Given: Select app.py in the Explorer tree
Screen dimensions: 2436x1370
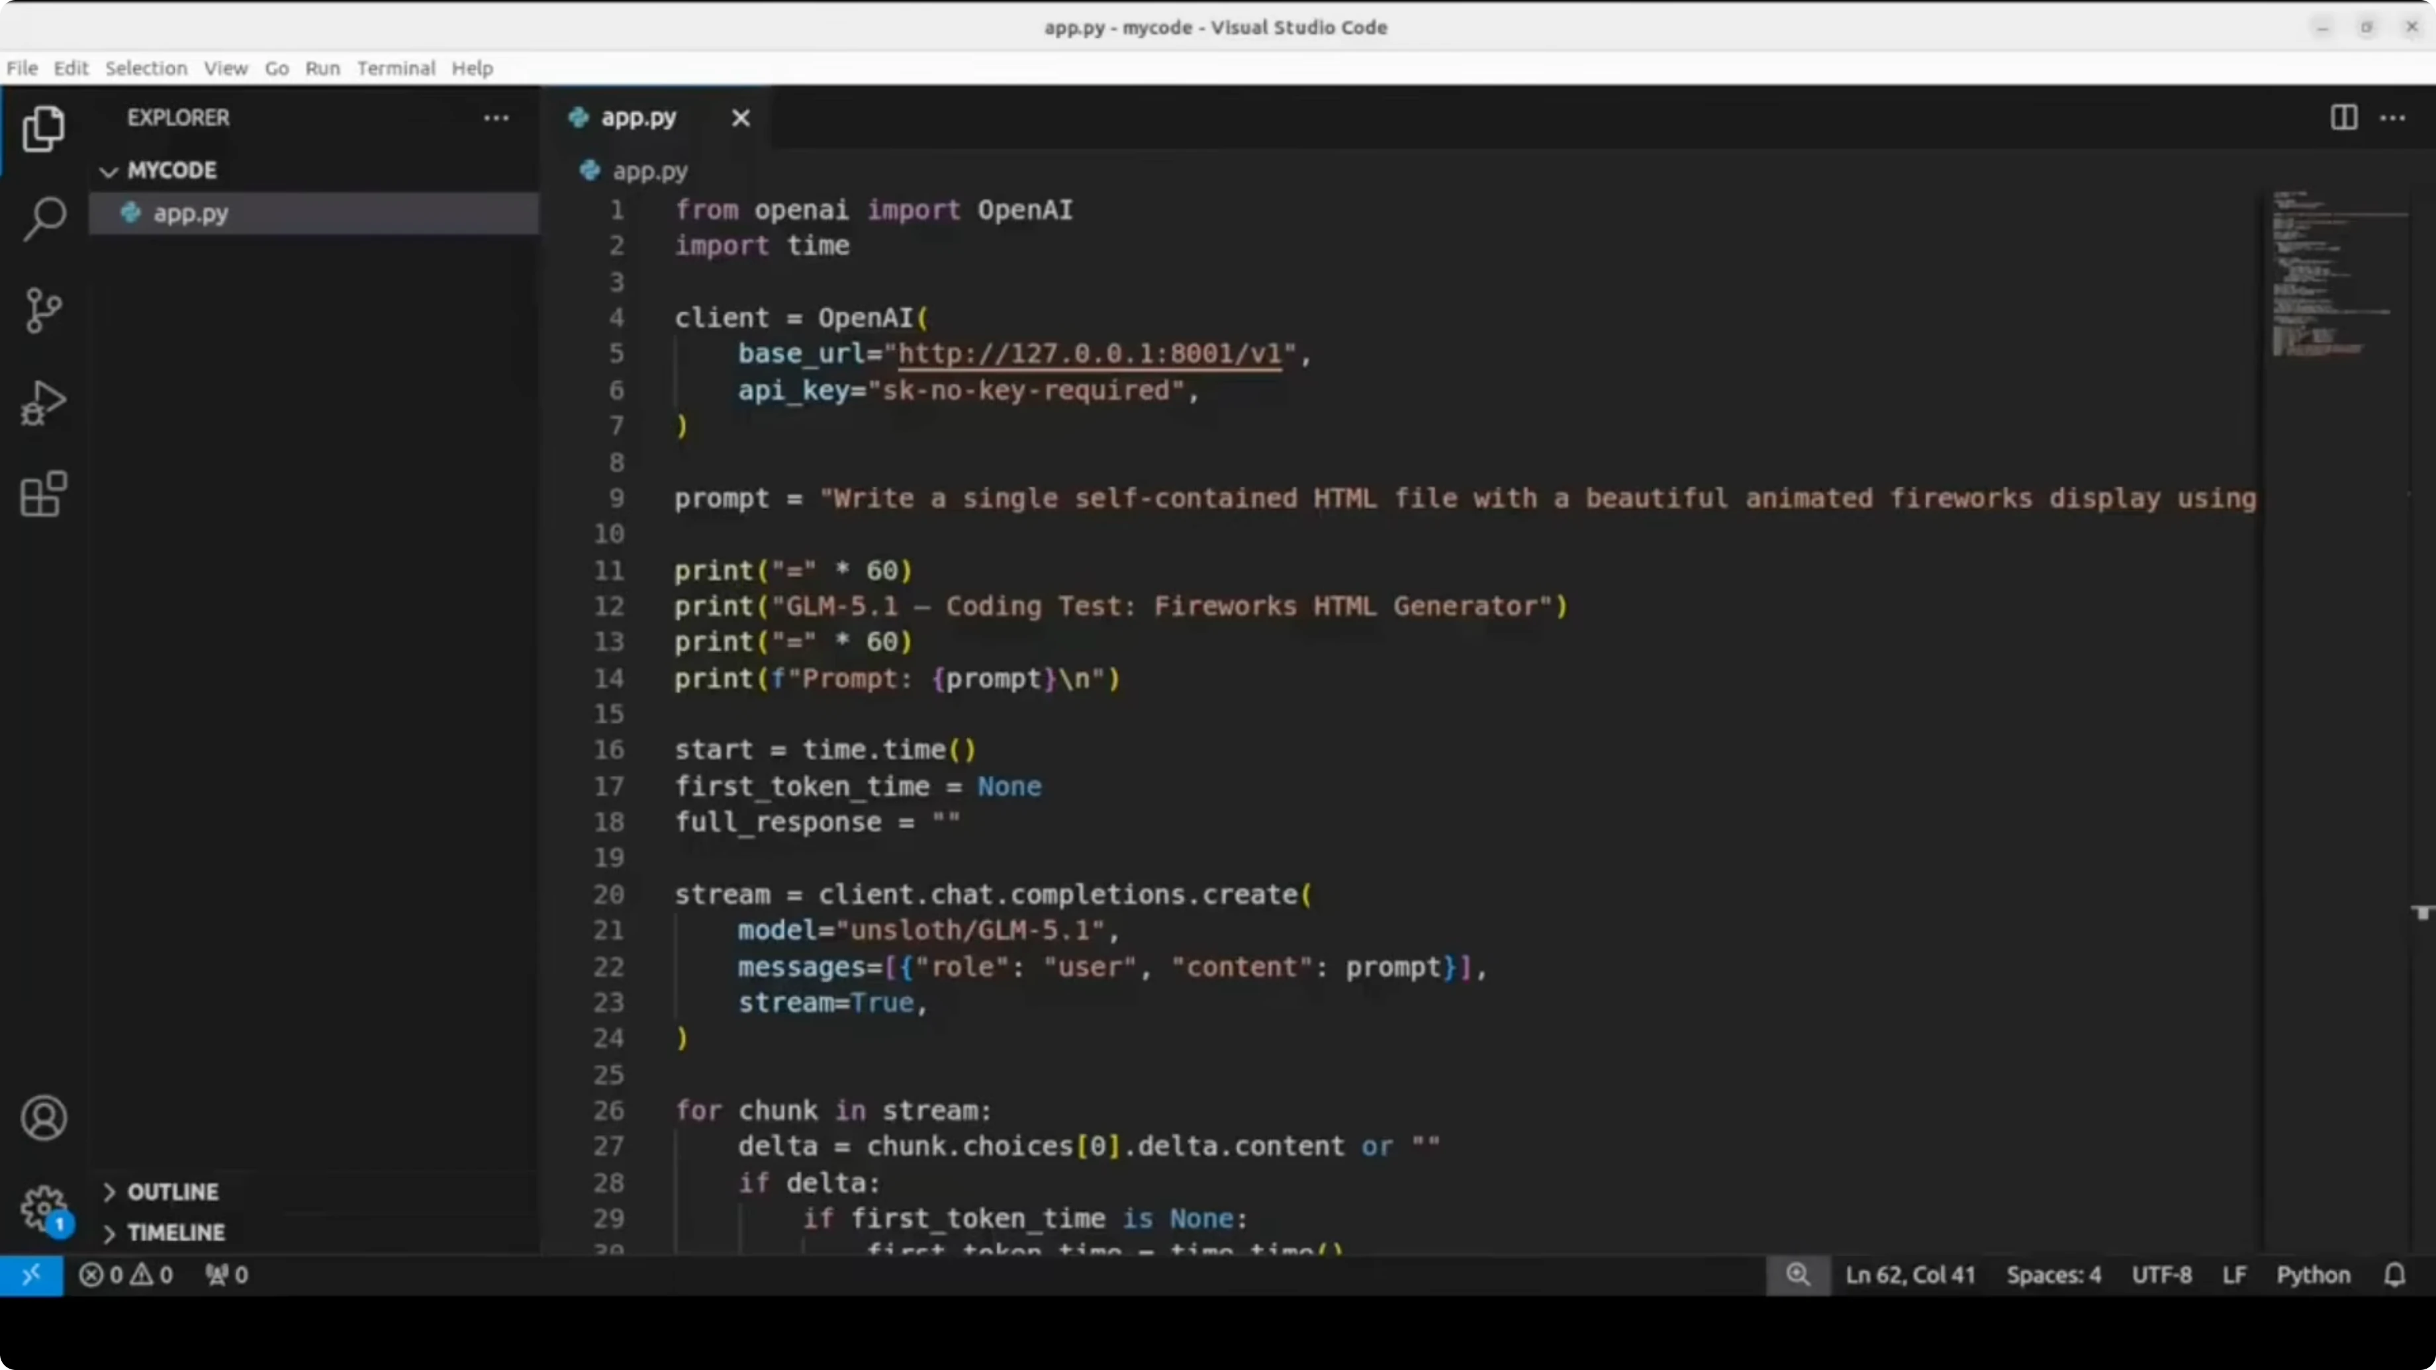Looking at the screenshot, I should [191, 214].
